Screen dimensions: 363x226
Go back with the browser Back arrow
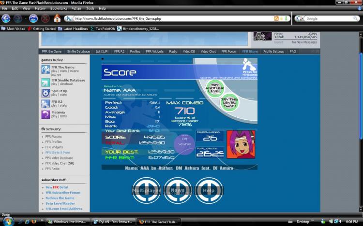6,18
